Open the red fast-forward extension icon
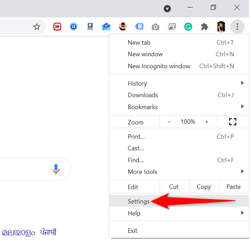The width and height of the screenshot is (251, 241). 57,27
